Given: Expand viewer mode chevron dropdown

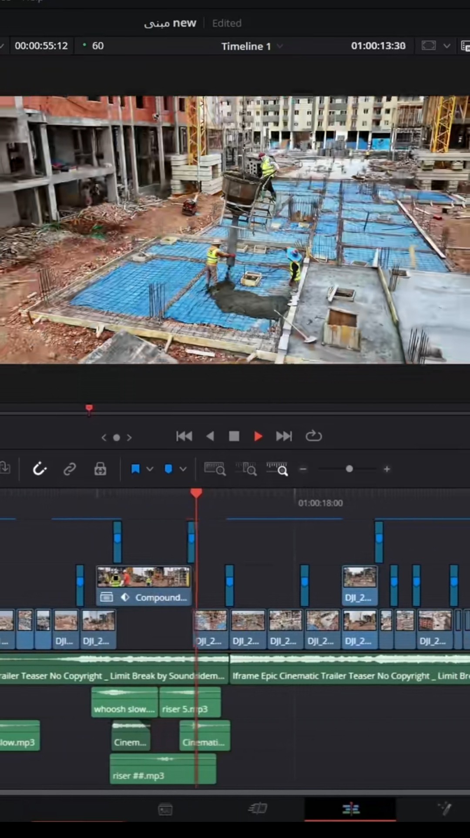Looking at the screenshot, I should point(447,46).
